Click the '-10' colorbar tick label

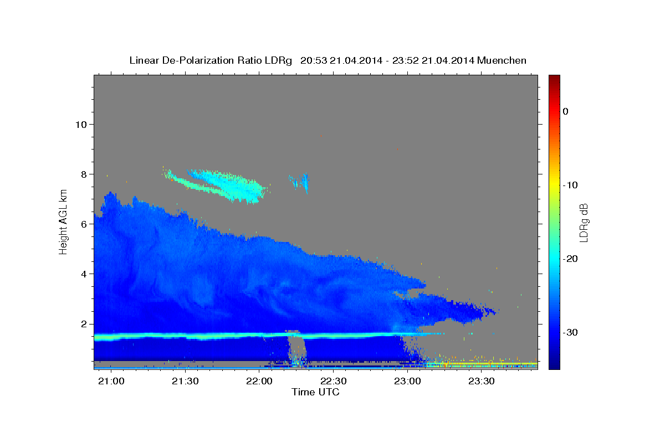coord(571,185)
